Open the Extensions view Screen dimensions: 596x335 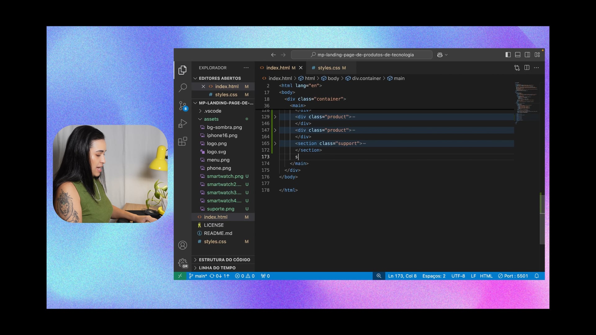point(183,141)
